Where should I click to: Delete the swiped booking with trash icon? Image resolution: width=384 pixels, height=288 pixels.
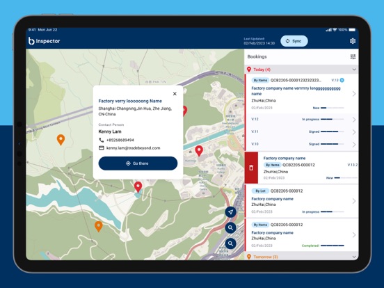click(251, 168)
